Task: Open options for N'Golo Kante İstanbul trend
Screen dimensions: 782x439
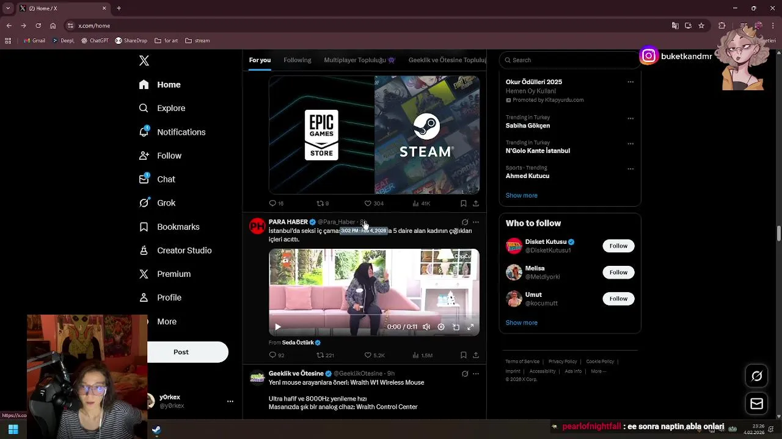Action: [x=630, y=144]
